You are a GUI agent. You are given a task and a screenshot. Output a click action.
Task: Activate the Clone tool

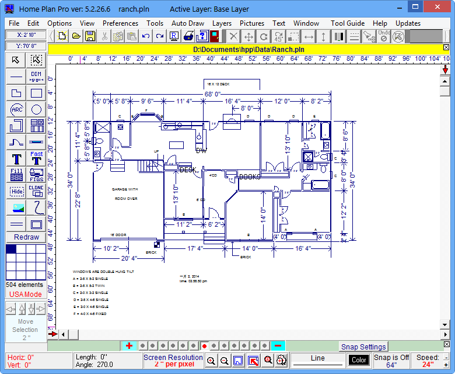point(36,191)
